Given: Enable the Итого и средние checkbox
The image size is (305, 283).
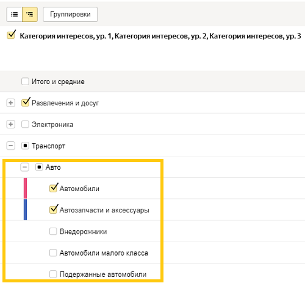Looking at the screenshot, I should pyautogui.click(x=25, y=82).
